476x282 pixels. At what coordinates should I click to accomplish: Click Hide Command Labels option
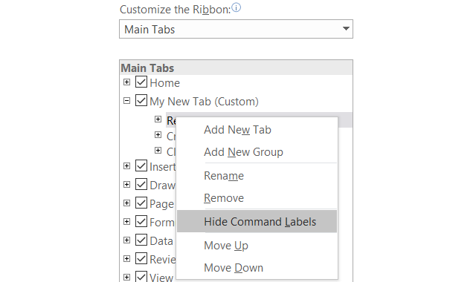pos(257,222)
